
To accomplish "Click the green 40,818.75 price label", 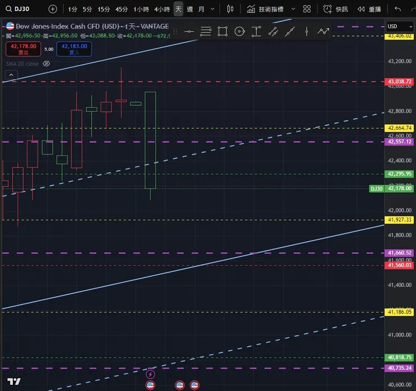I will coord(399,357).
